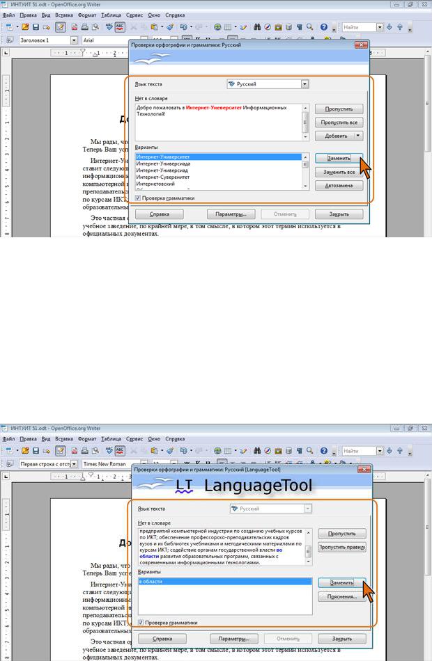Open Undo history arrow in Arial-font Writer window
This screenshot has height=661, width=432.
click(191, 27)
